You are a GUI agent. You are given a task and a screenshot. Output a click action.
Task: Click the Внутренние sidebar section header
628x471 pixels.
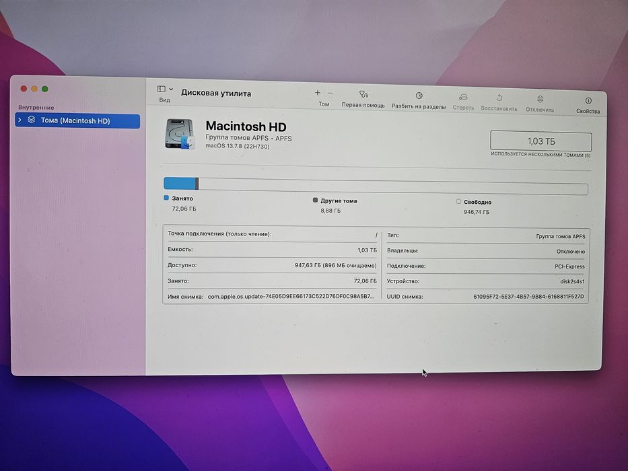[36, 108]
